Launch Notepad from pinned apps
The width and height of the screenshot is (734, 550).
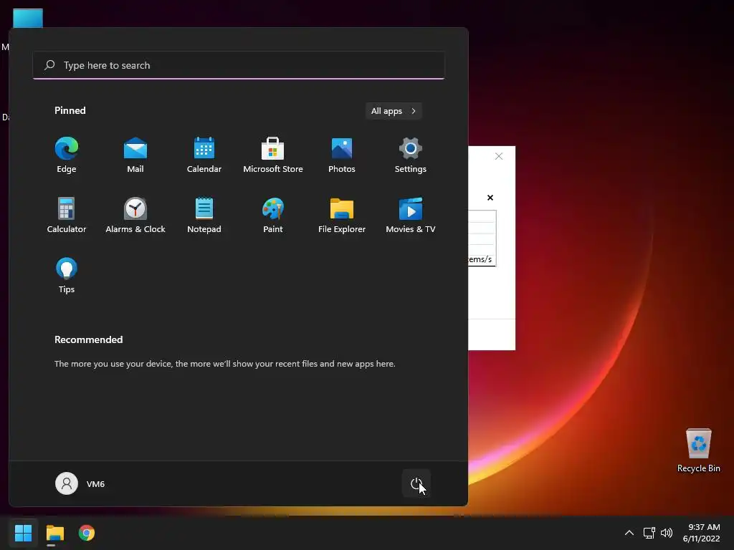[x=204, y=215]
